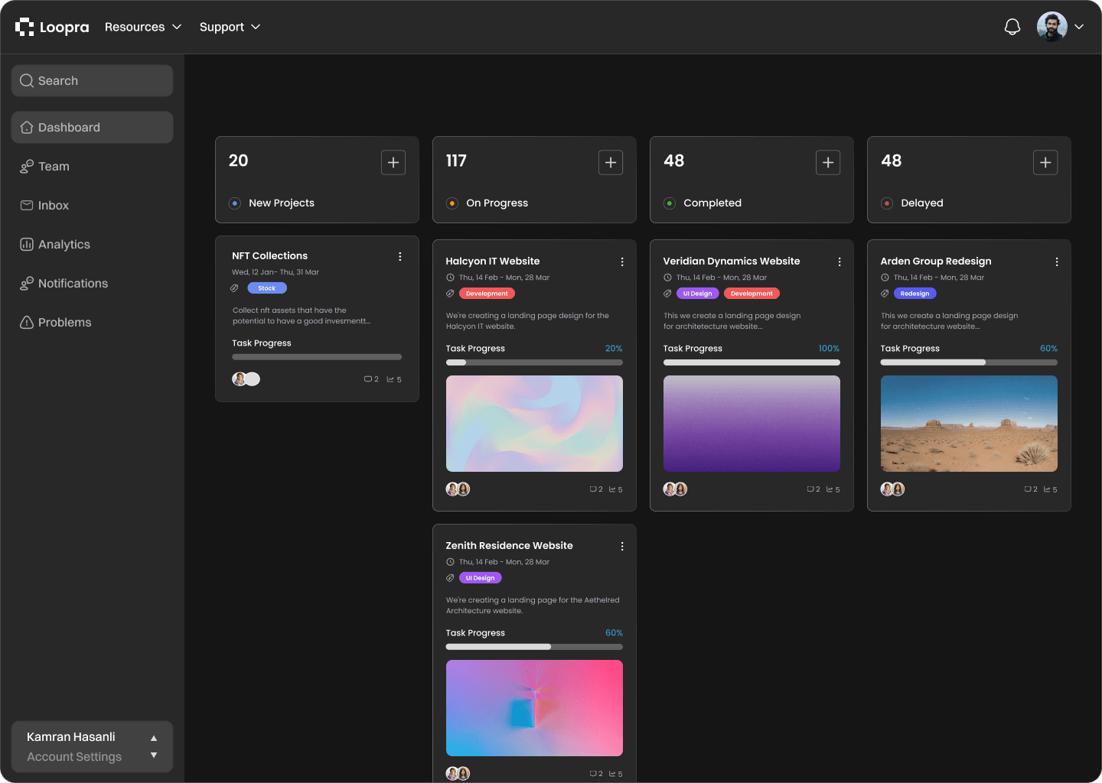Click the Redesign tag on Arden Group
The image size is (1102, 783).
(x=915, y=294)
